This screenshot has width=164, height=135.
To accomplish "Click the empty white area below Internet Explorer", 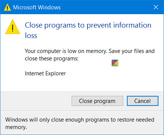I will point(82,84).
